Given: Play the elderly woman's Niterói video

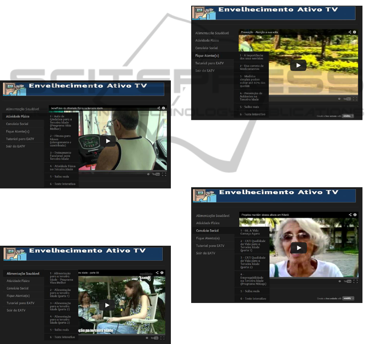Looking at the screenshot, I should click(299, 248).
